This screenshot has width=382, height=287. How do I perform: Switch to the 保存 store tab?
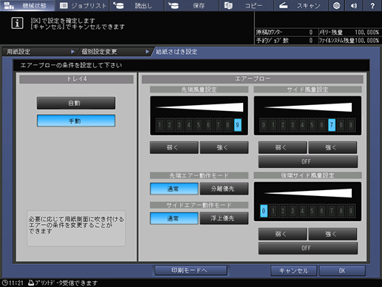click(x=192, y=5)
